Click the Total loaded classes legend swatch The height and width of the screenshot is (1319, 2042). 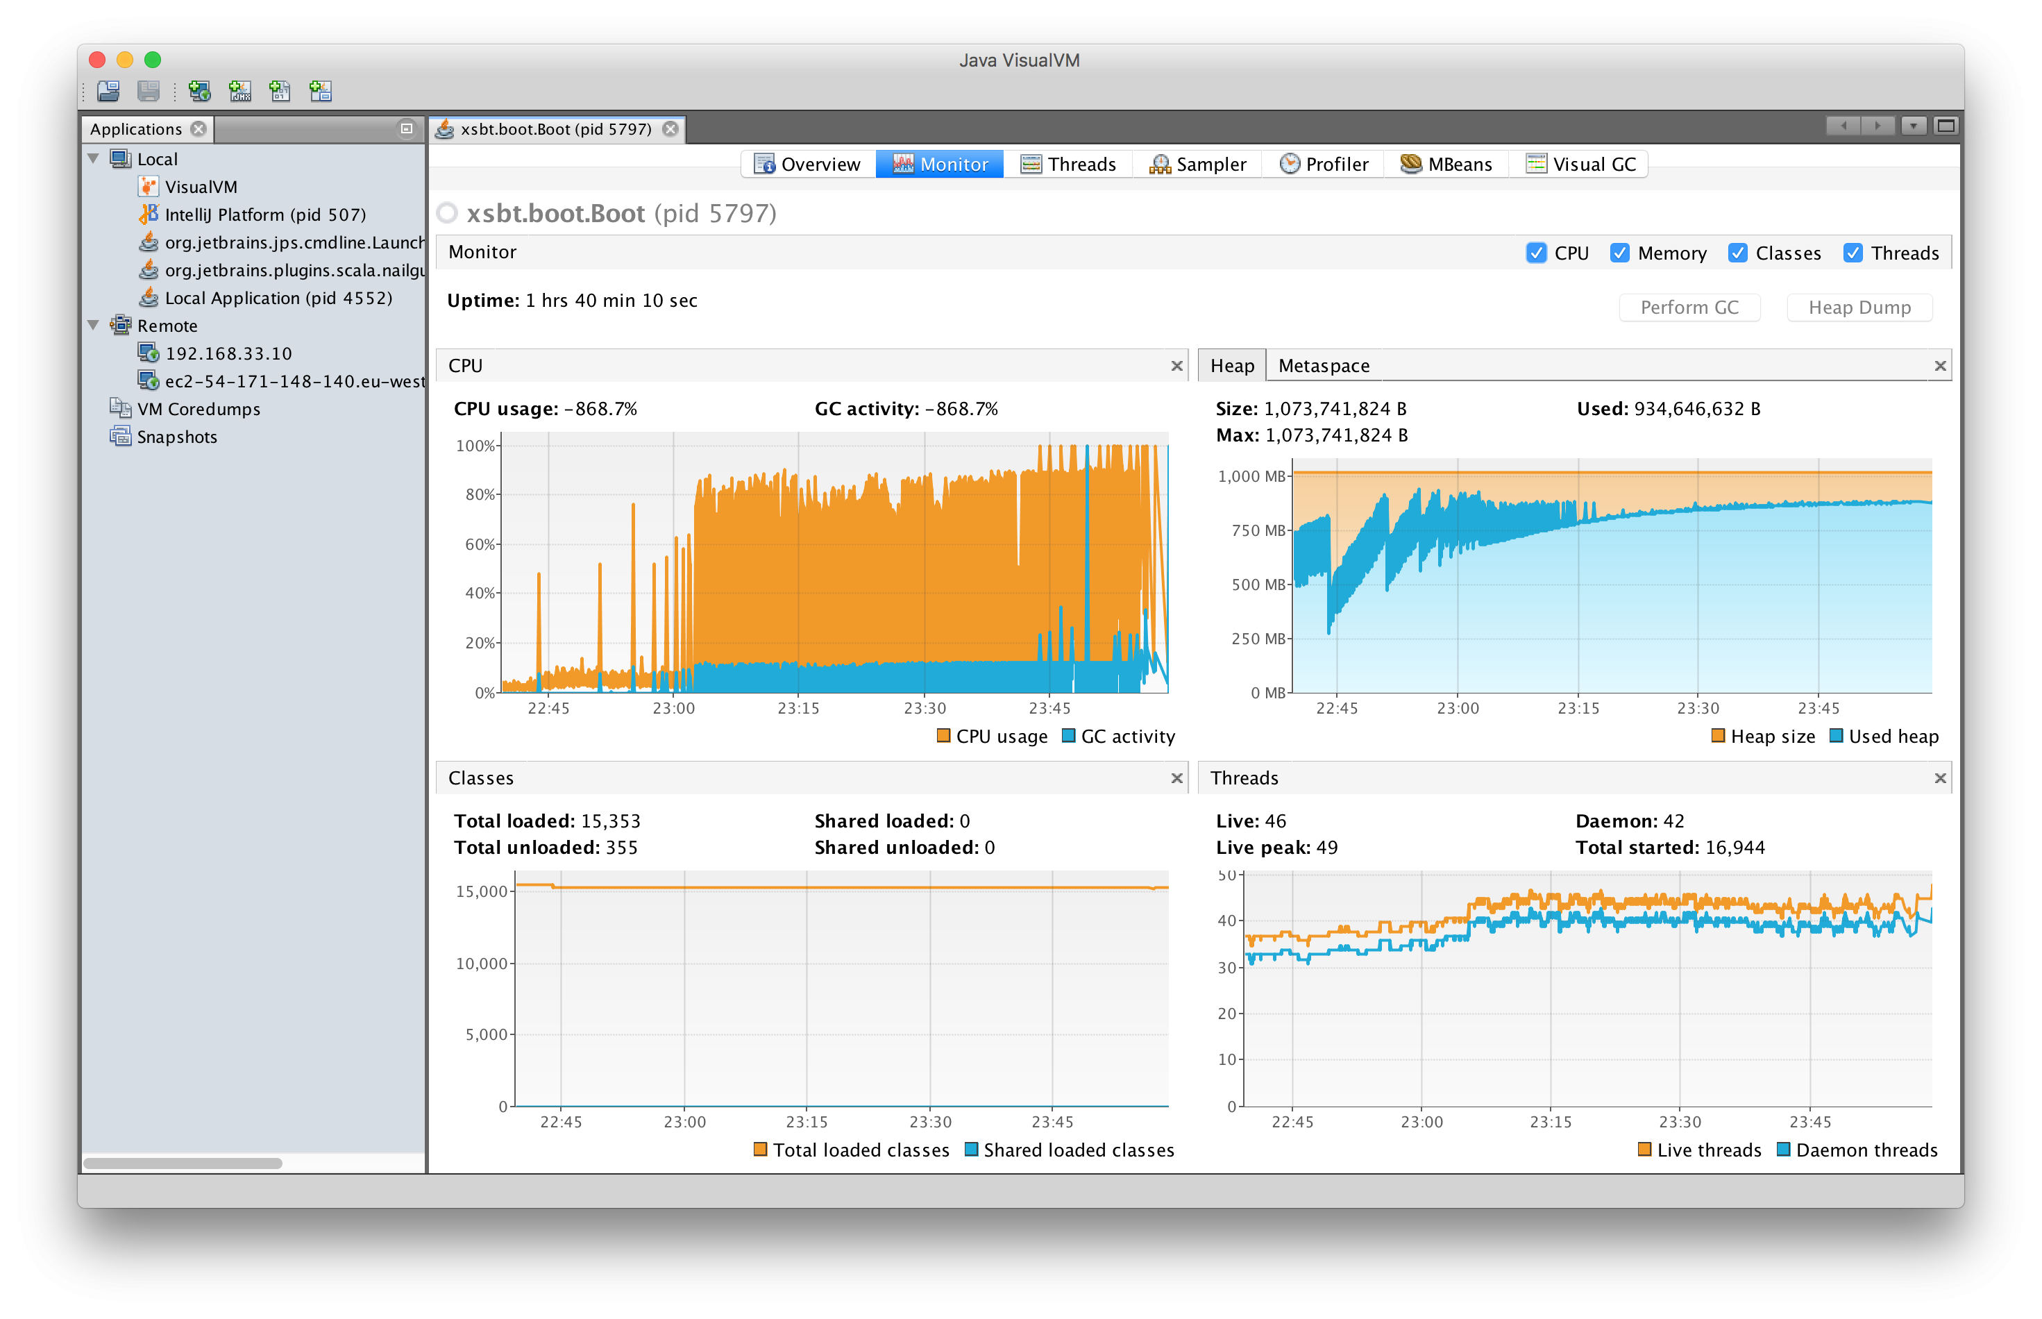point(760,1150)
